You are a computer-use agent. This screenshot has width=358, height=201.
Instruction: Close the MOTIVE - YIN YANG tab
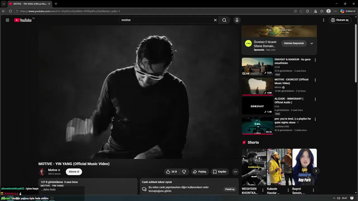tap(49, 4)
